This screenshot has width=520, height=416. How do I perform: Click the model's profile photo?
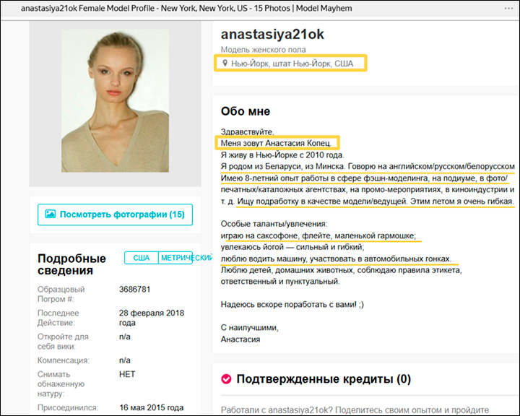(115, 100)
